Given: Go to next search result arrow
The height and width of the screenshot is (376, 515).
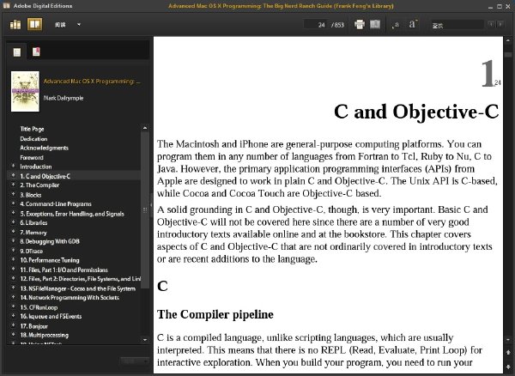Looking at the screenshot, I should pyautogui.click(x=500, y=24).
